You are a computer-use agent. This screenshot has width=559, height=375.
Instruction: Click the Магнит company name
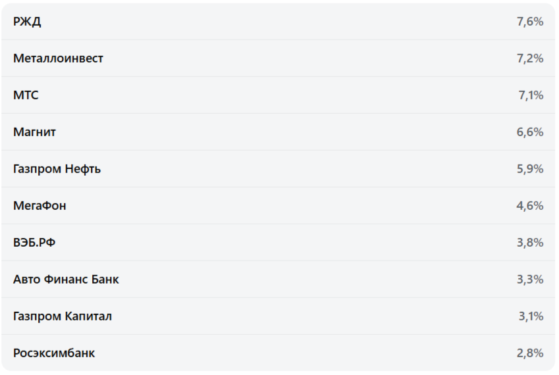[34, 132]
